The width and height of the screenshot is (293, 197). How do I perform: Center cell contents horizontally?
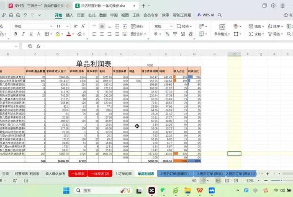coord(102,34)
